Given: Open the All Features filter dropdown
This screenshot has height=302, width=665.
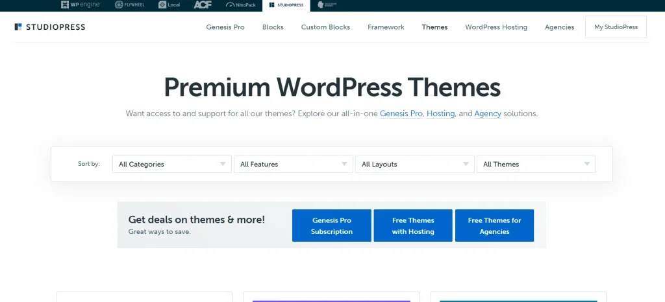Looking at the screenshot, I should 293,165.
